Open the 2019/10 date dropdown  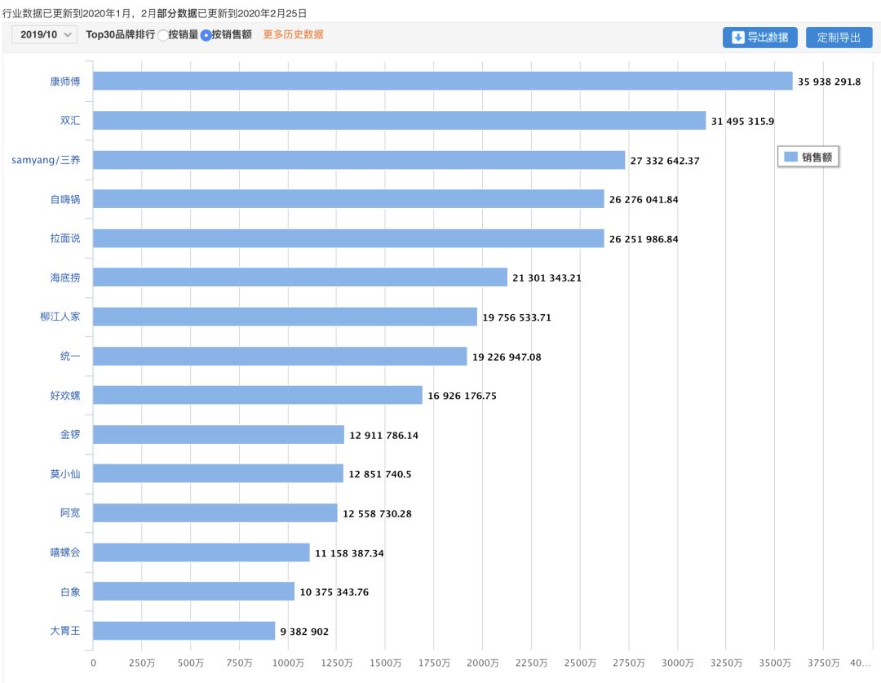tap(45, 34)
